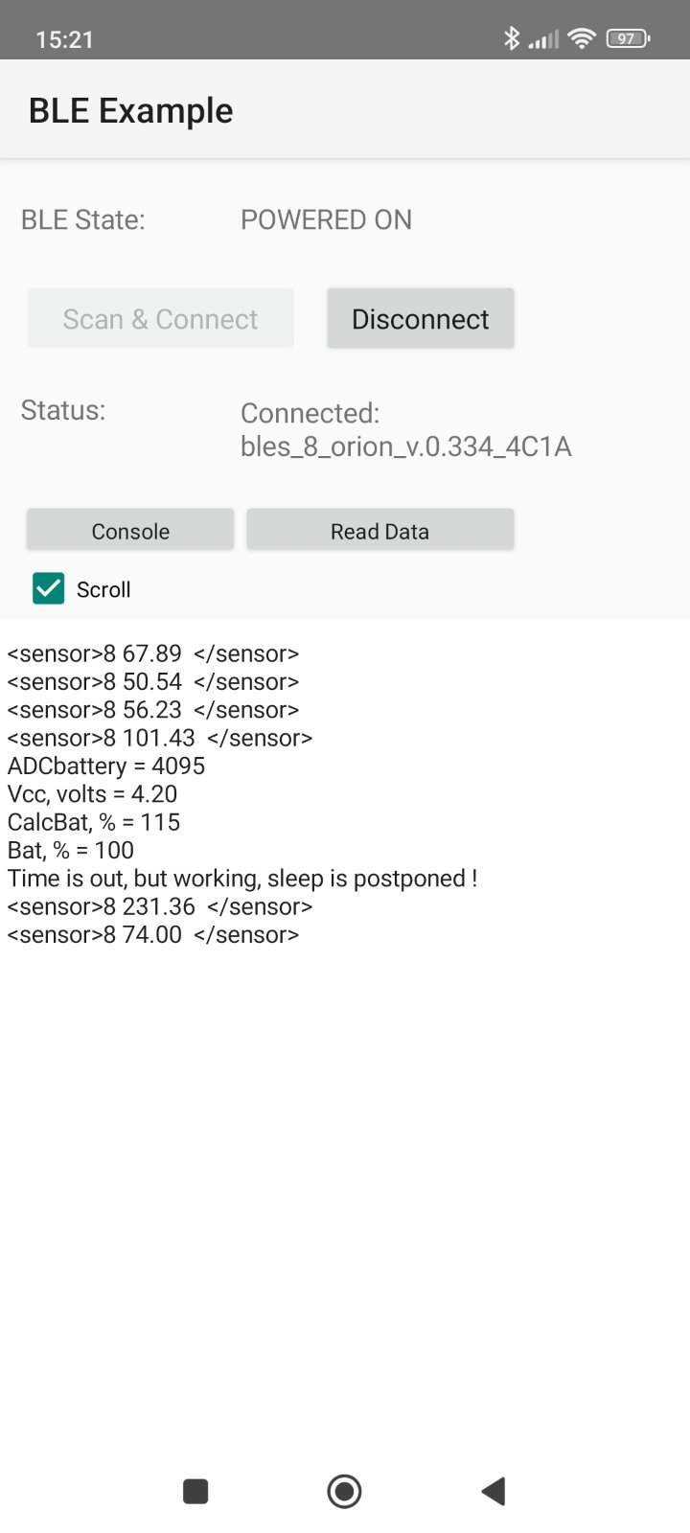Tap the POWERED ON state text
Image resolution: width=690 pixels, height=1533 pixels.
tap(326, 219)
